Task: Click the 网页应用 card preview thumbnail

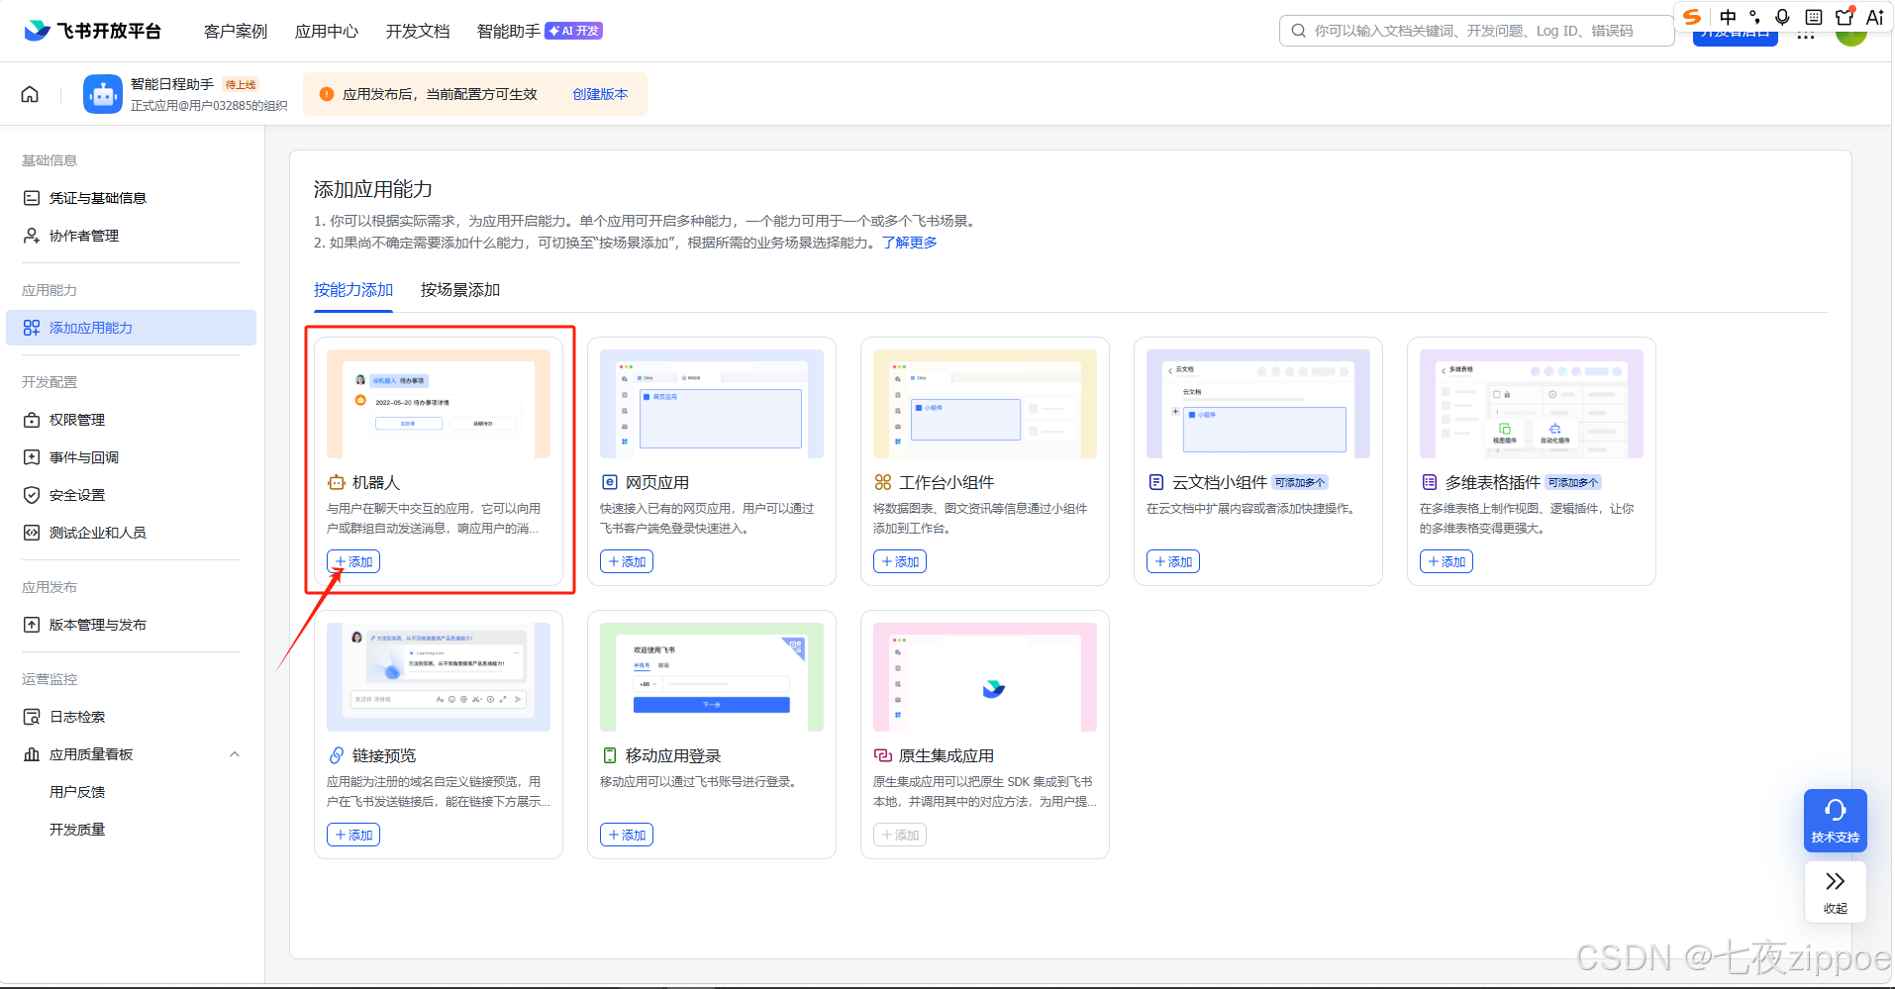Action: click(x=712, y=404)
